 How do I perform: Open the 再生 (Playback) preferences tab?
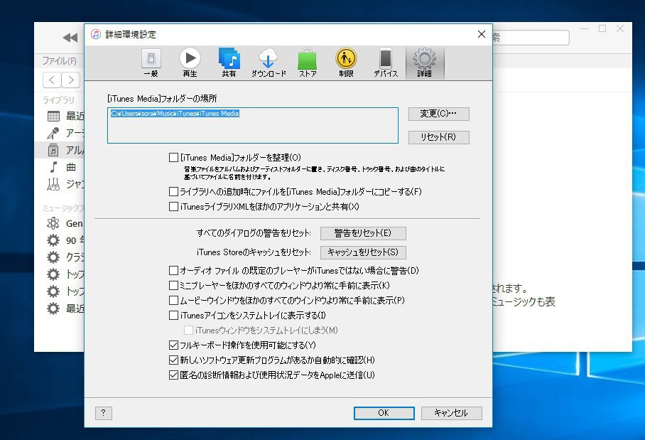tap(190, 63)
